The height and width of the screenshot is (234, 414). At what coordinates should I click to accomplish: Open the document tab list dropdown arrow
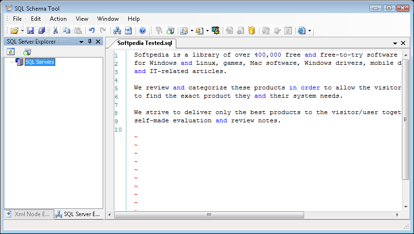pos(395,43)
